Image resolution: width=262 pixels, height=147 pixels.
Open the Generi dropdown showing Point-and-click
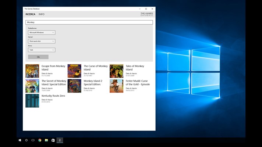[x=42, y=41]
